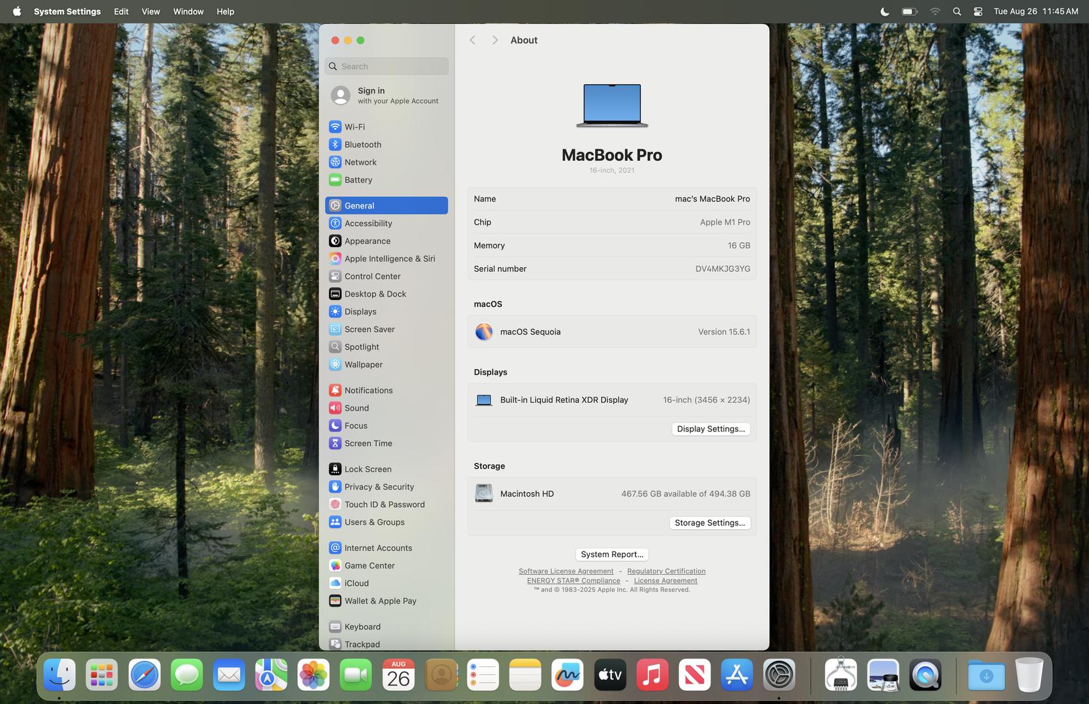Click the sidebar Search field
The image size is (1089, 704).
pos(386,66)
